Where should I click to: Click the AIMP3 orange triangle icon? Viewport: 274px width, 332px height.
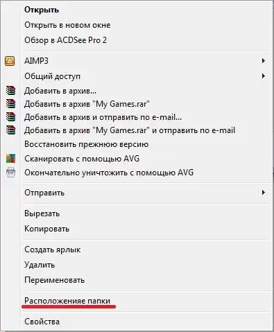coord(10,61)
